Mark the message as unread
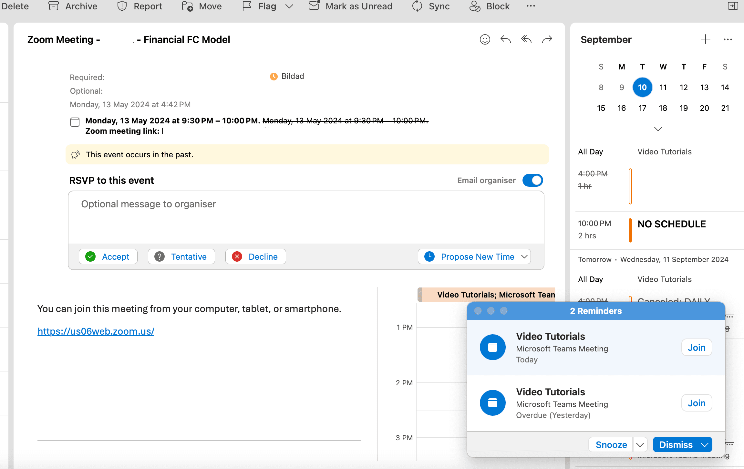The image size is (744, 469). point(350,6)
